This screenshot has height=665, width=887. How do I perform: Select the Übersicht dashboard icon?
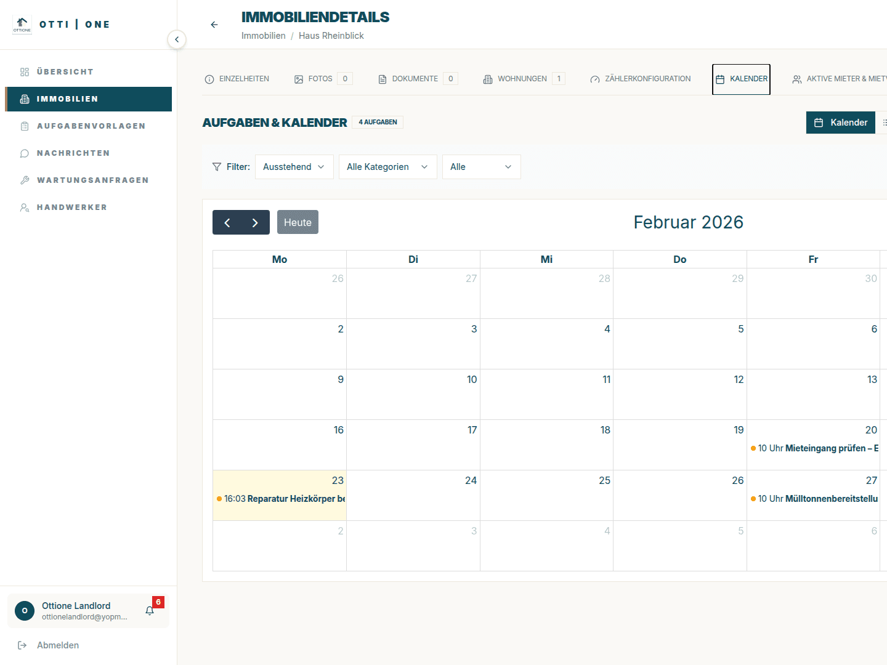(25, 71)
